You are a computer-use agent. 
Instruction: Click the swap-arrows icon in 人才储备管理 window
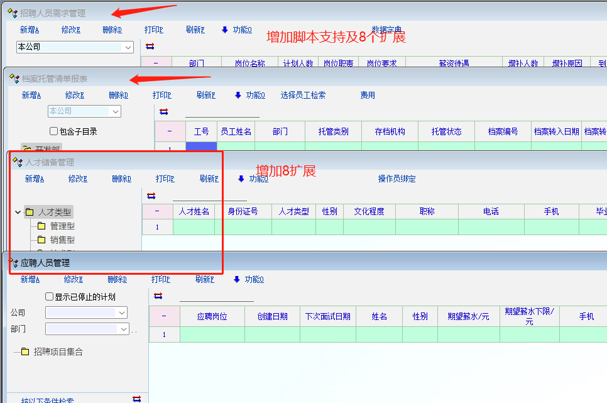[151, 196]
